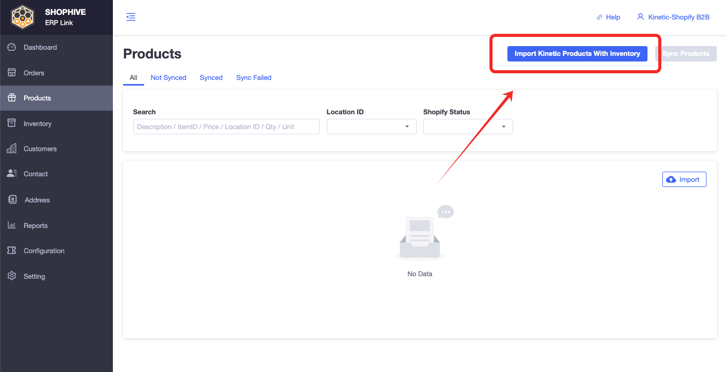Open the Location ID dropdown
This screenshot has width=727, height=372.
(371, 127)
